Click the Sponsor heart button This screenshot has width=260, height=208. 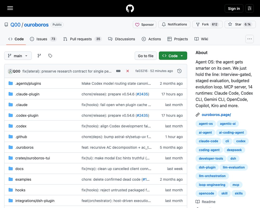coord(144,24)
